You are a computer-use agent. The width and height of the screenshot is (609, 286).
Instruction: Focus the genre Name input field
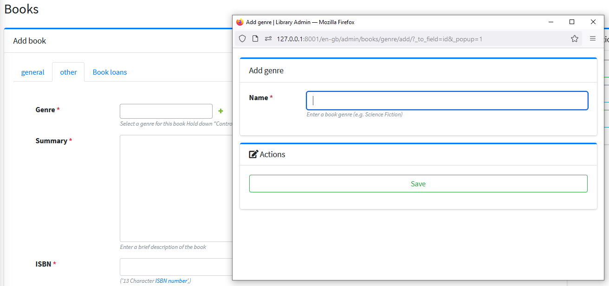(447, 101)
